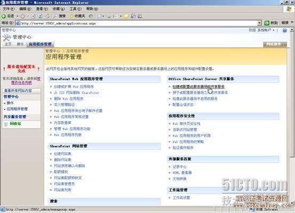295x213 pixels.
Task: Click the Refresh page icon
Action: (40, 16)
